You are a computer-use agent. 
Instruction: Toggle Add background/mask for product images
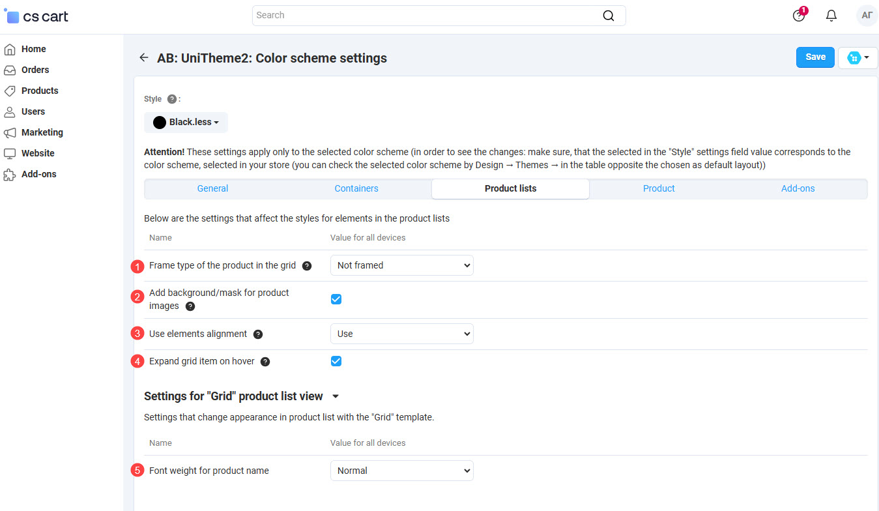[x=336, y=299]
